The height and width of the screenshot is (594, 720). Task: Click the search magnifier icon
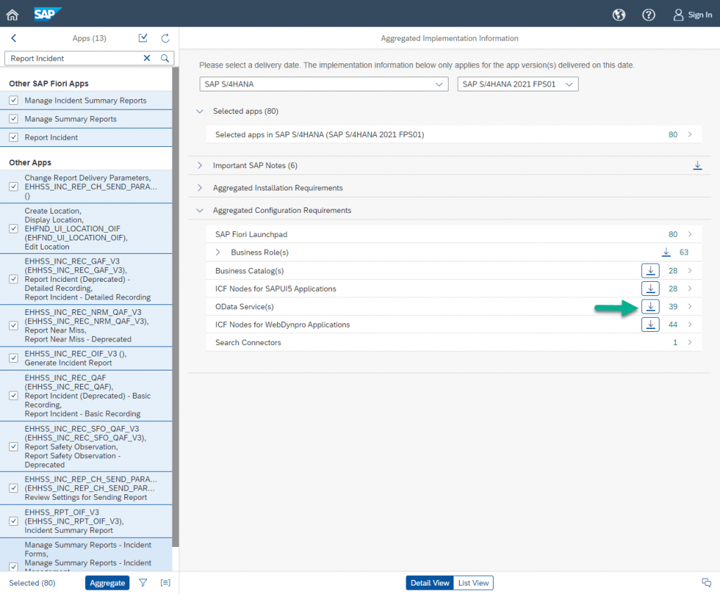(165, 58)
